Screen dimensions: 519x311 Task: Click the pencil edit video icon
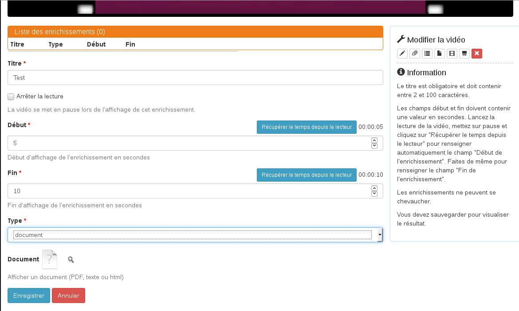(402, 54)
